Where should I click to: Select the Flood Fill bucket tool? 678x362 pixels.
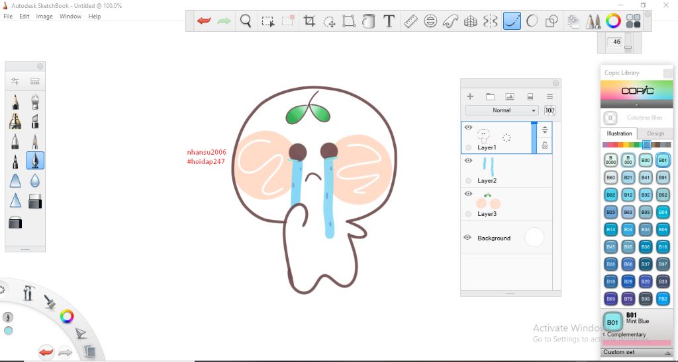coord(368,20)
